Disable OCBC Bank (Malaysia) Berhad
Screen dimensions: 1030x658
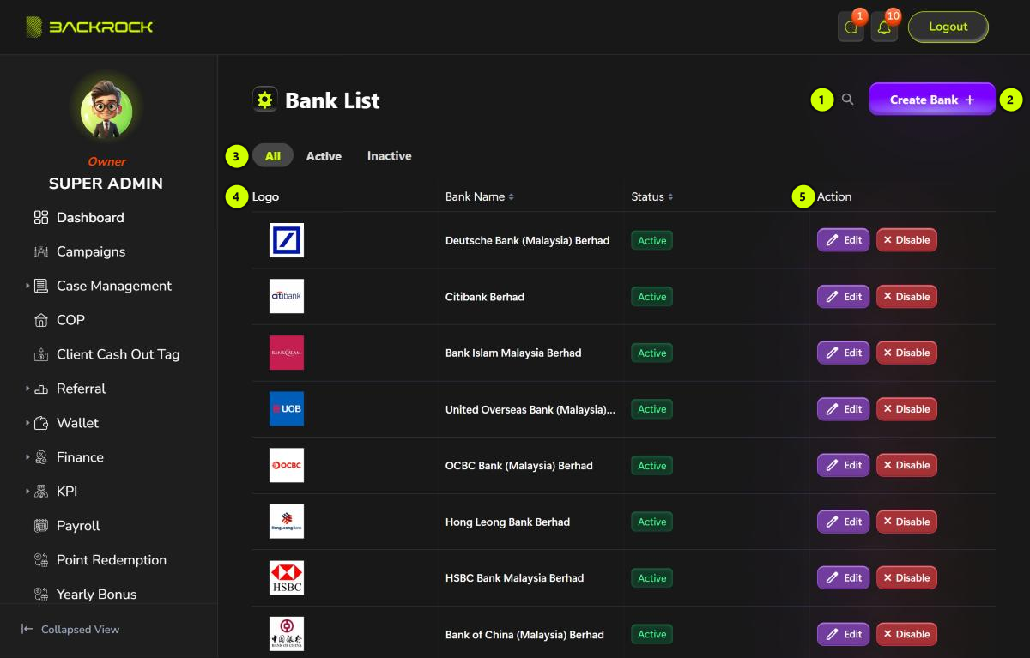pos(906,465)
